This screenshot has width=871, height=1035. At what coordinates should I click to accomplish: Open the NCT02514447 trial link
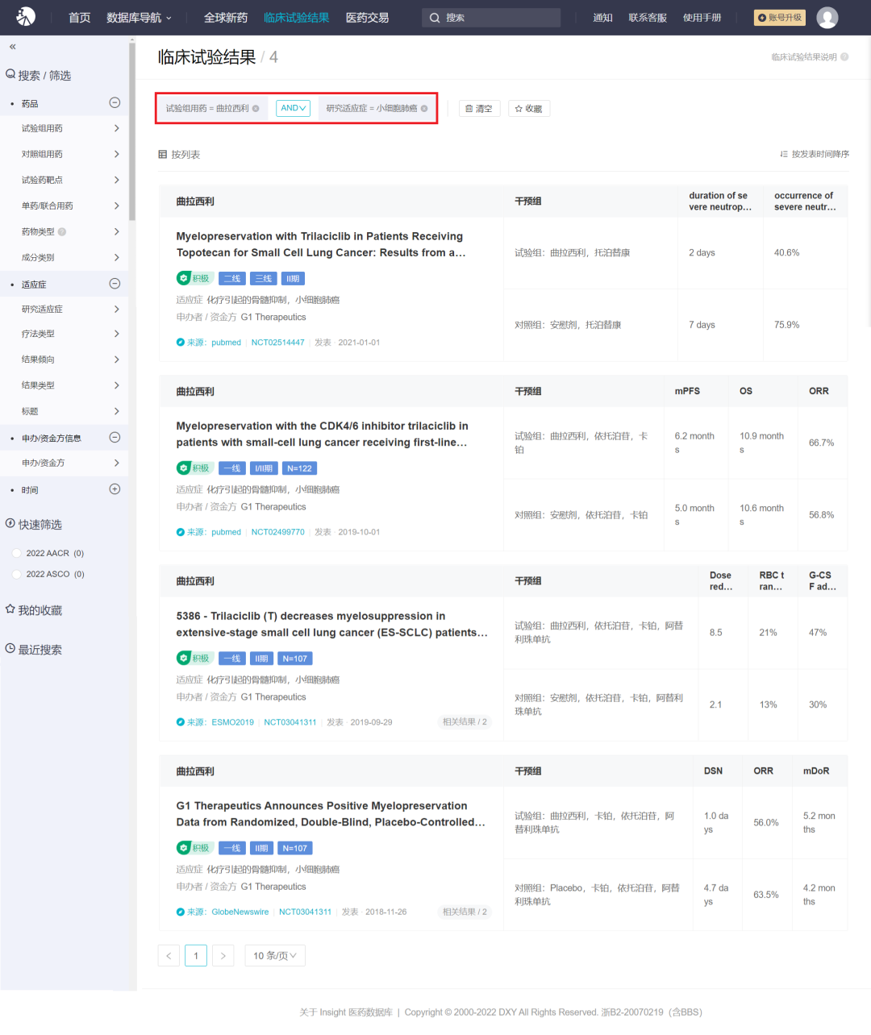(277, 343)
